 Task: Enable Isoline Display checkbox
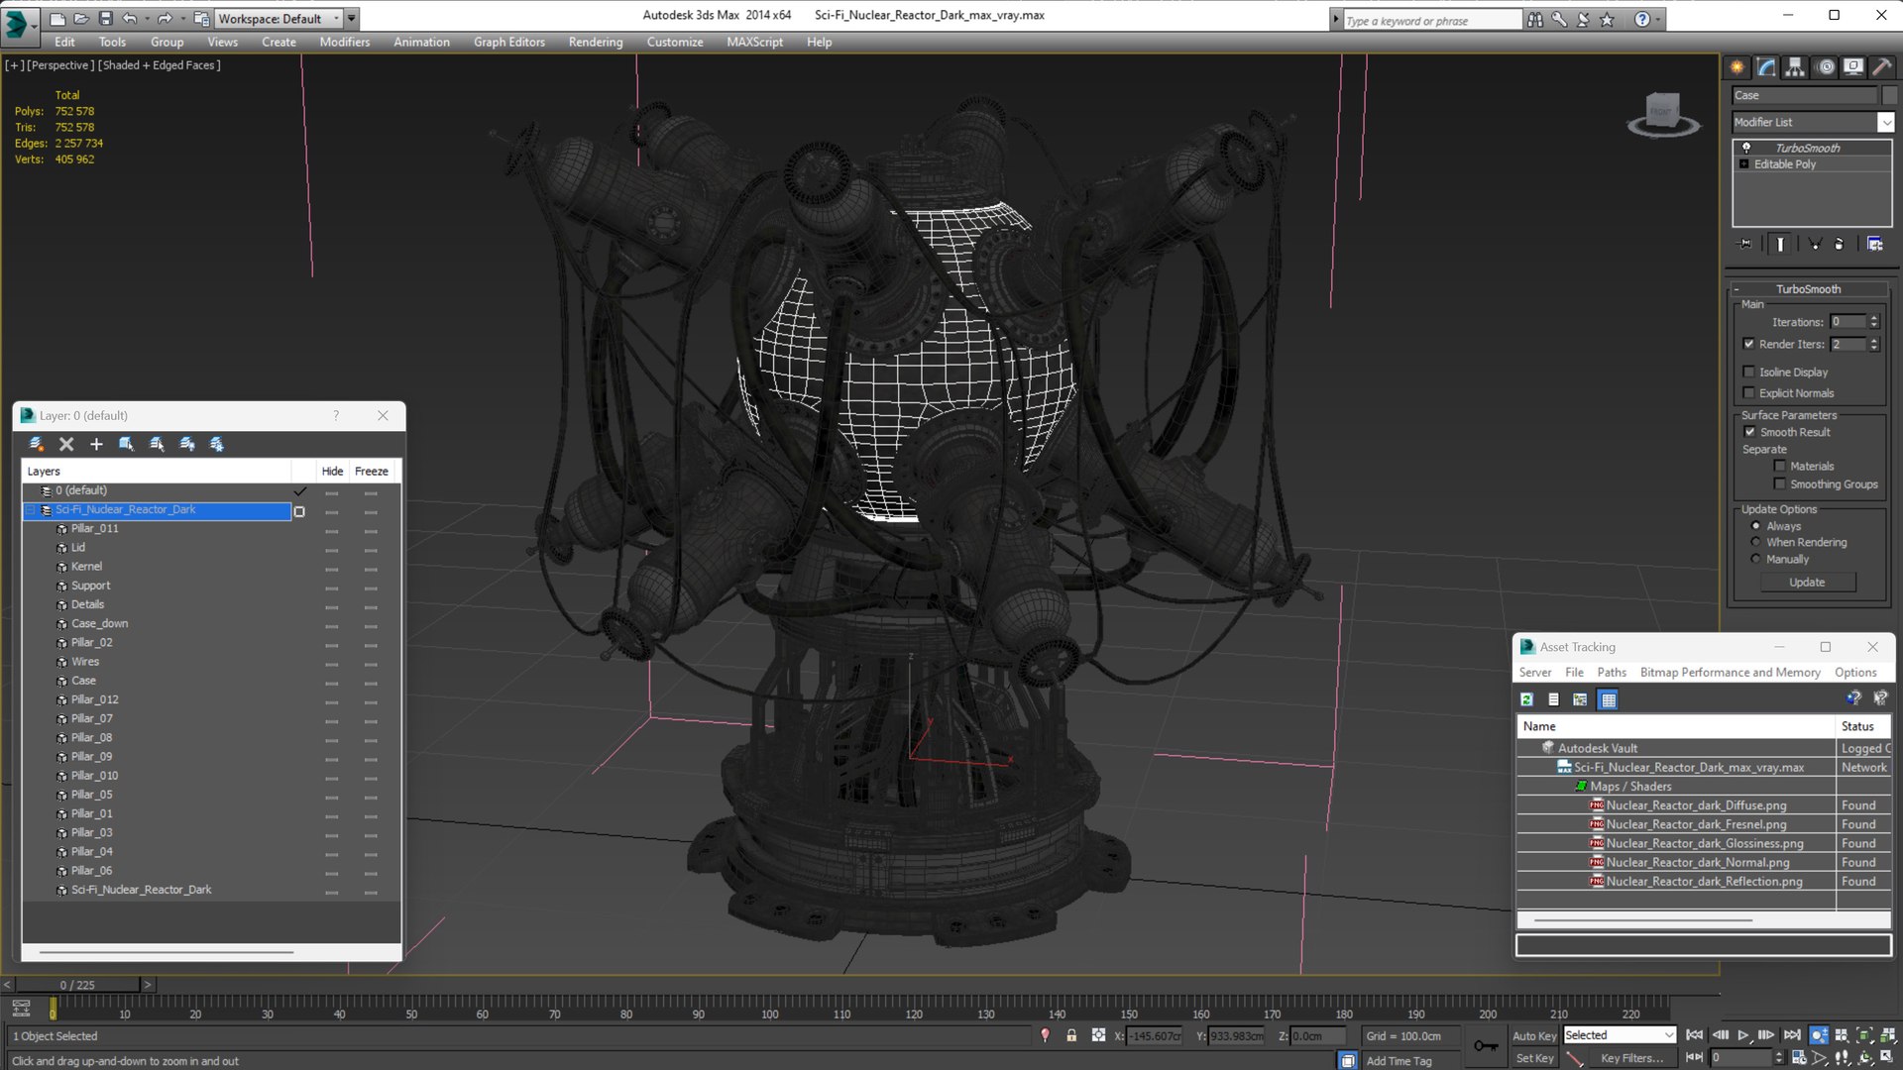click(x=1749, y=372)
